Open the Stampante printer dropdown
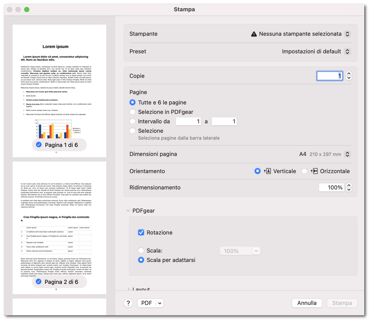 click(347, 34)
